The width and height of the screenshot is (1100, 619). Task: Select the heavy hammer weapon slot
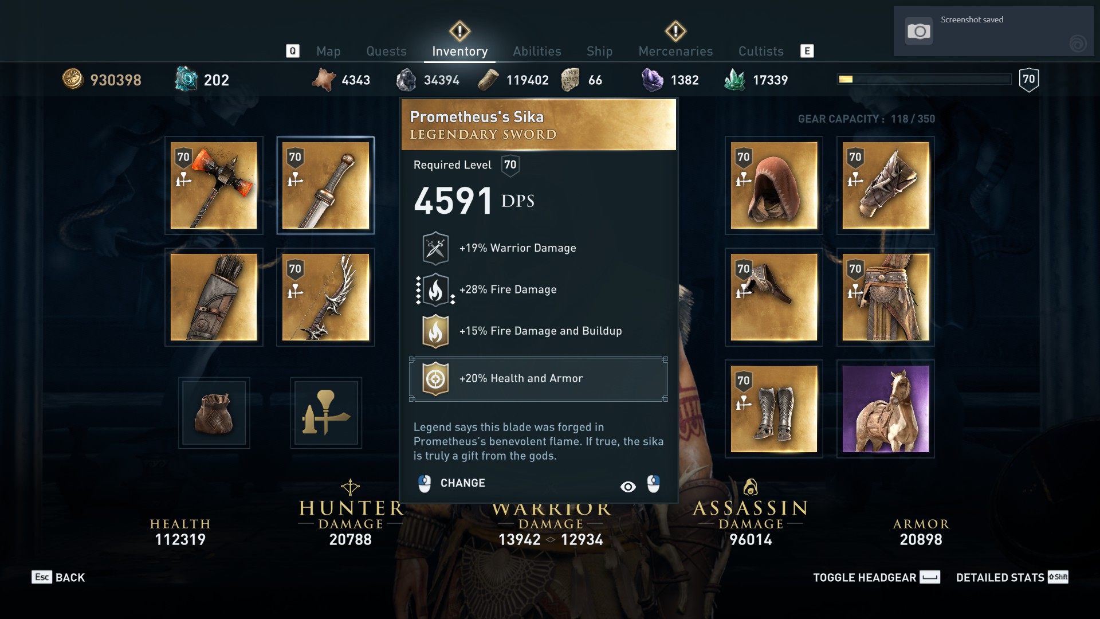pyautogui.click(x=214, y=185)
